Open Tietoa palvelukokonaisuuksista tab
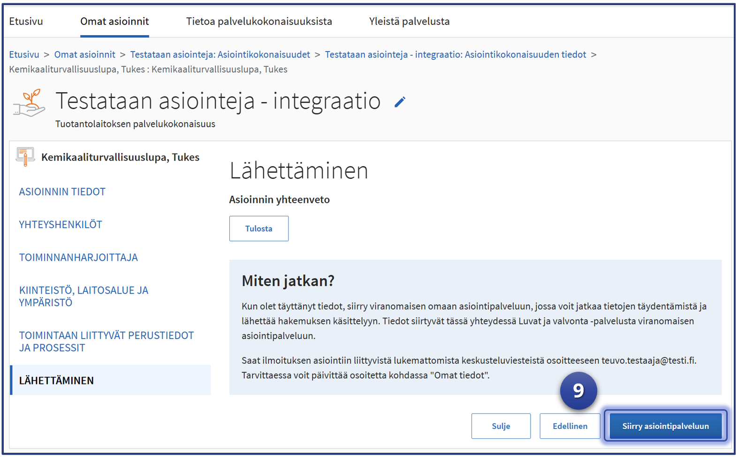Viewport: 738px width, 457px height. [x=259, y=22]
